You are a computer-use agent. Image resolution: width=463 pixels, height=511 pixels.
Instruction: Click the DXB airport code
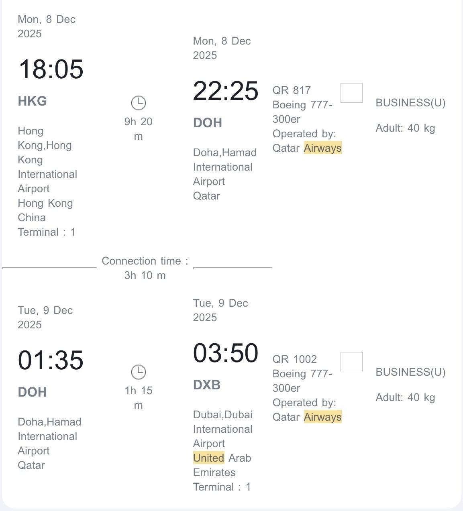(207, 385)
